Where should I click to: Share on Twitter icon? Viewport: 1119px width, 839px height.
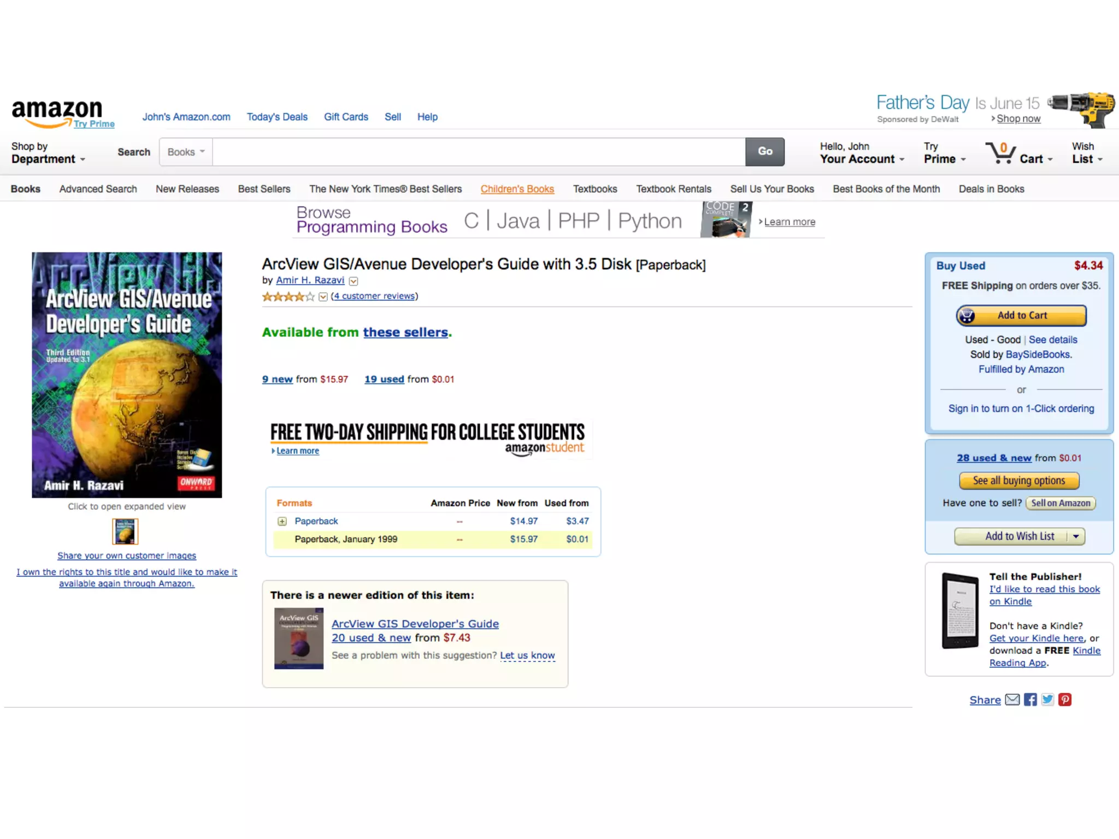coord(1047,700)
